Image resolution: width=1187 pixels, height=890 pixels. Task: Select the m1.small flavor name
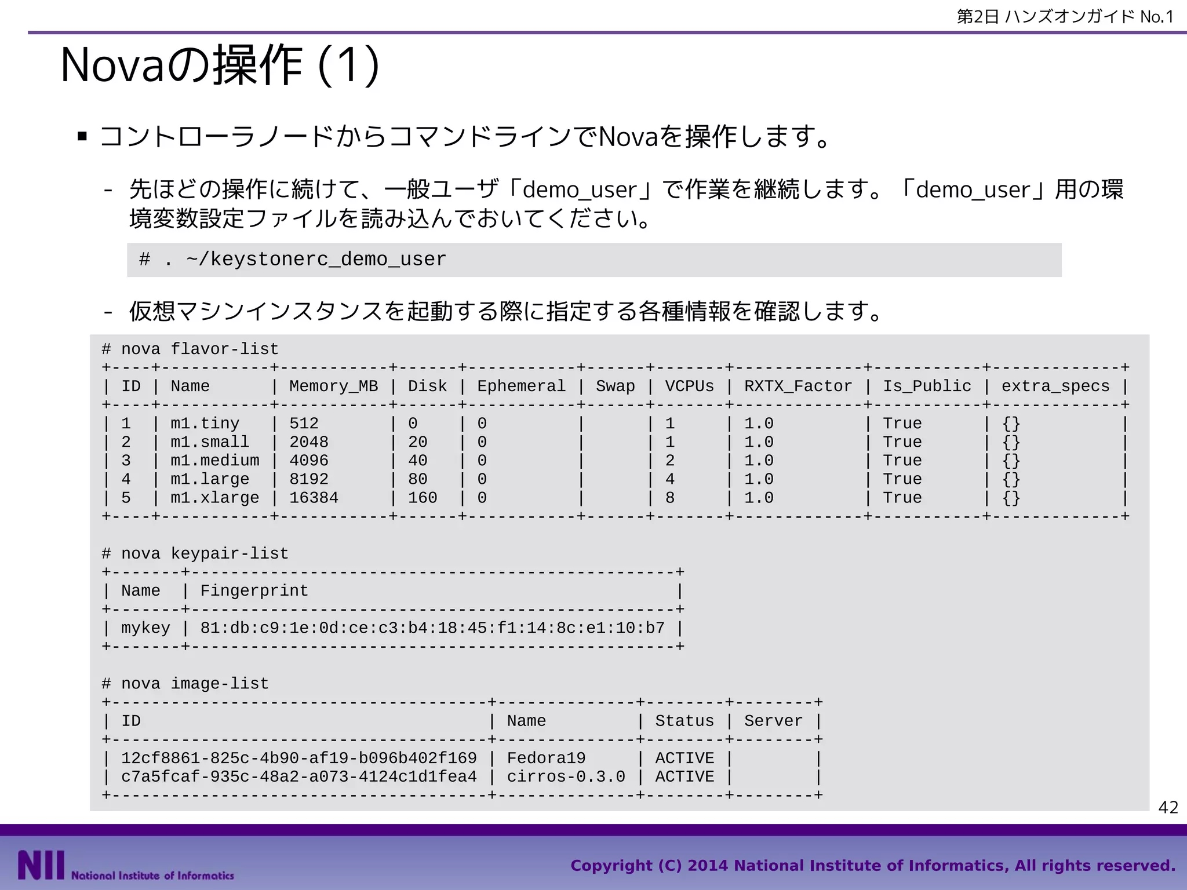pyautogui.click(x=209, y=442)
